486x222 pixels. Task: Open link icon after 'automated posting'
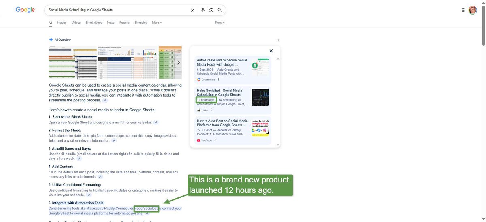click(147, 213)
